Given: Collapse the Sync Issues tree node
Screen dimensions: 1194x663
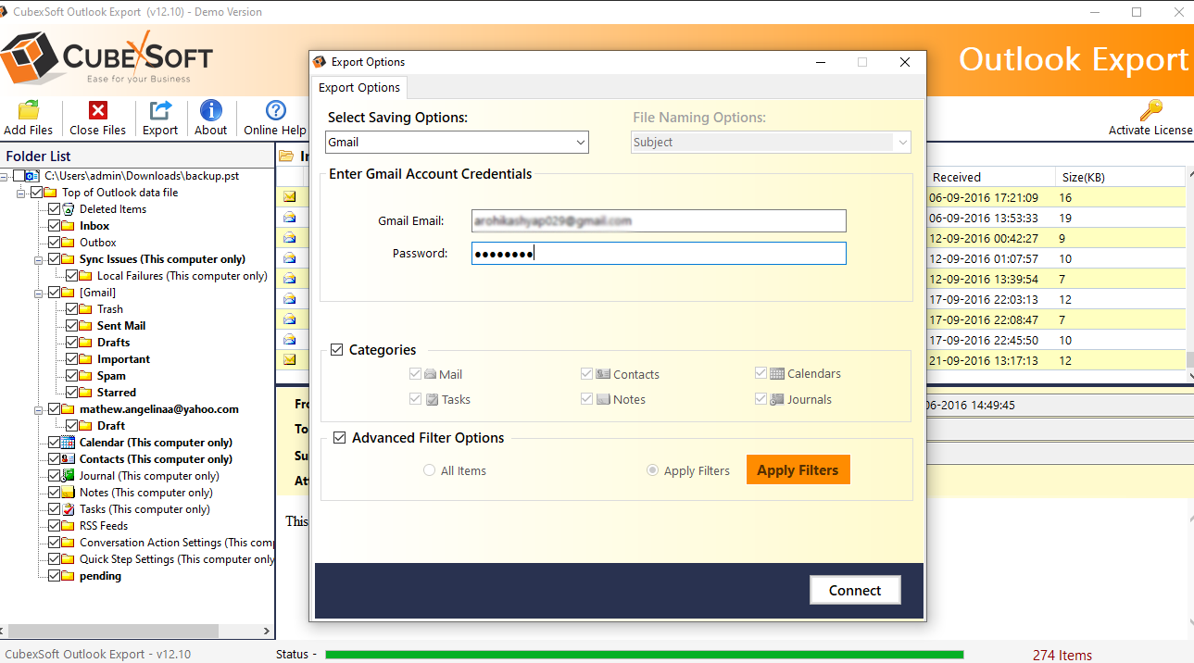Looking at the screenshot, I should click(40, 259).
